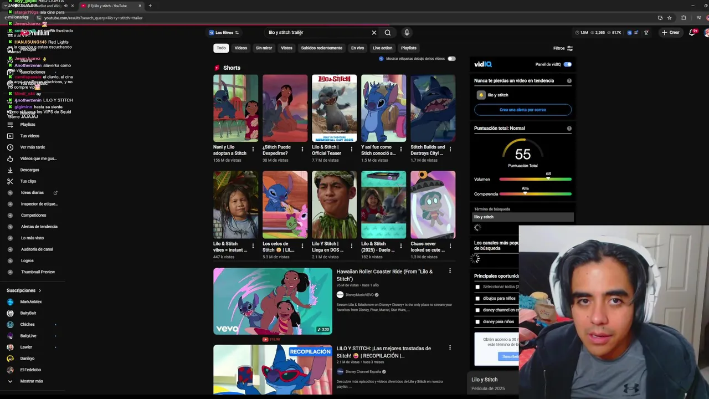Open options menu for Nani y Lilo short
The width and height of the screenshot is (709, 399).
coord(253,150)
